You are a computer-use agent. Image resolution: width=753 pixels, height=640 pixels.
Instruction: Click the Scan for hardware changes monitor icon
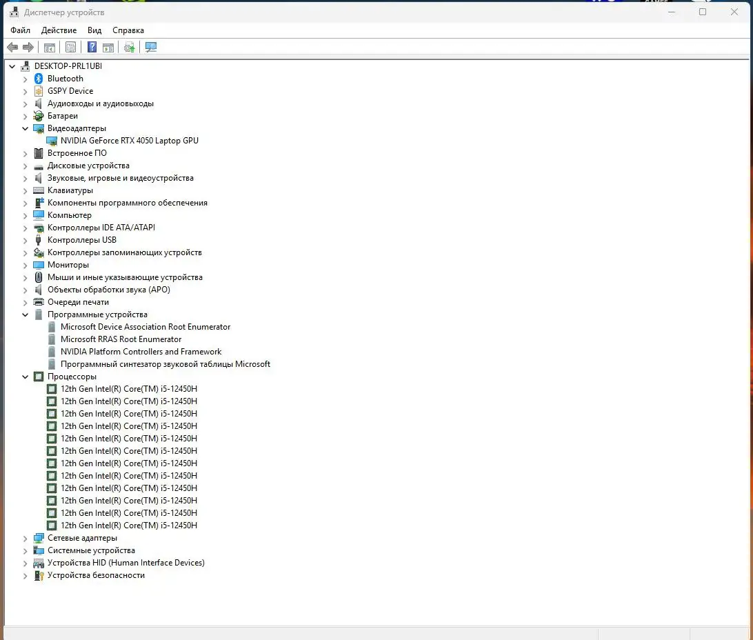pos(151,48)
